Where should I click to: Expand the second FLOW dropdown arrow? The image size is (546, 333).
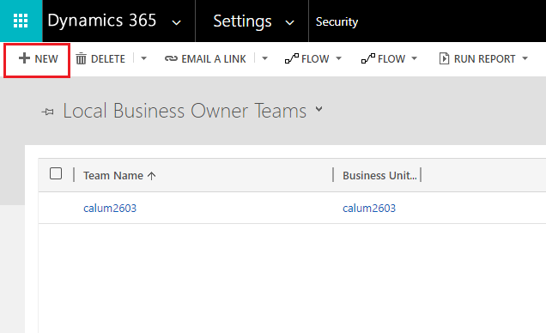pyautogui.click(x=415, y=58)
